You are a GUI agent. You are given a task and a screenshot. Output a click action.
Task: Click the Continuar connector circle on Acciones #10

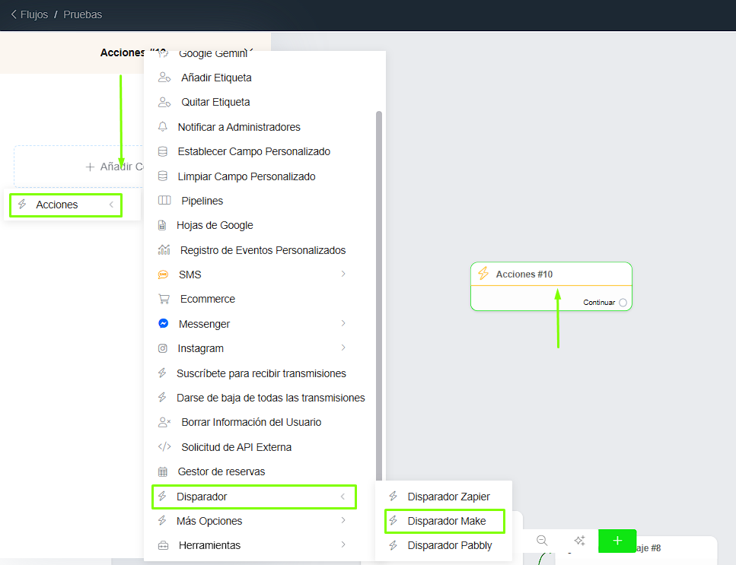623,303
